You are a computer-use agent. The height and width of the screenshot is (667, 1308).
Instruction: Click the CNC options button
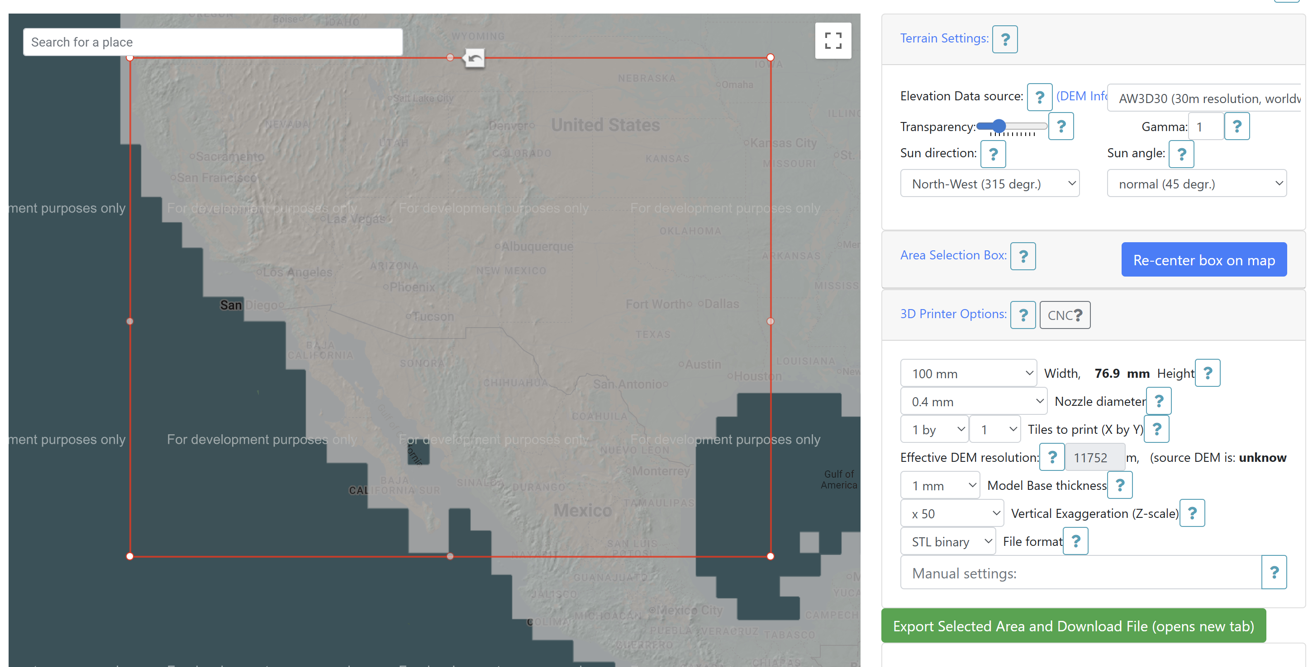click(x=1064, y=315)
